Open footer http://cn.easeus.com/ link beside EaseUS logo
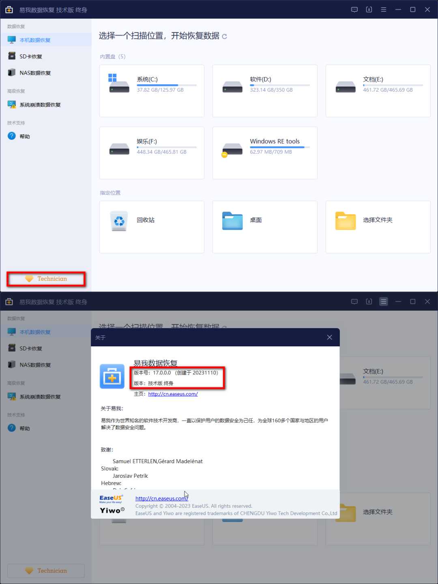This screenshot has height=584, width=438. (x=162, y=498)
